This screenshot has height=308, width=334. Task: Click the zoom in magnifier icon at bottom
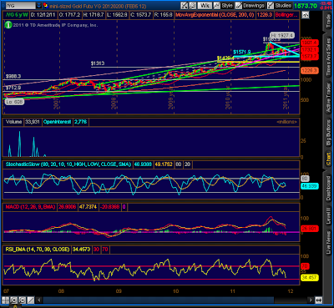pyautogui.click(x=14, y=300)
